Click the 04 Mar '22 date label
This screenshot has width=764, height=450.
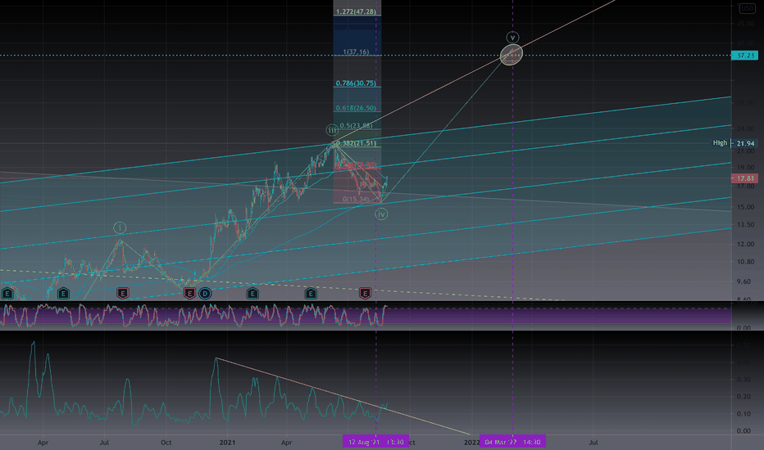pyautogui.click(x=512, y=442)
